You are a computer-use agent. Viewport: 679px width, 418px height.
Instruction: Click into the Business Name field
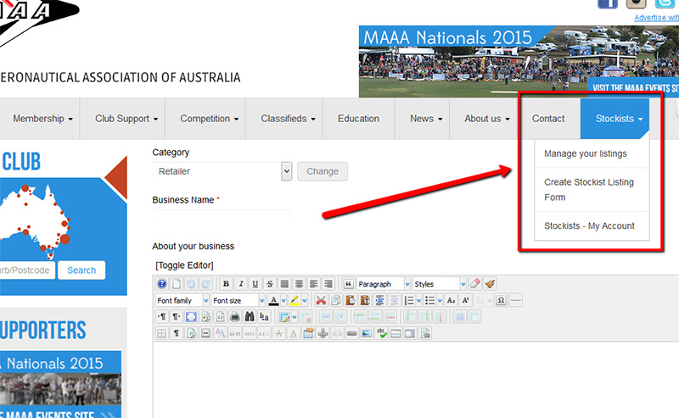(222, 219)
